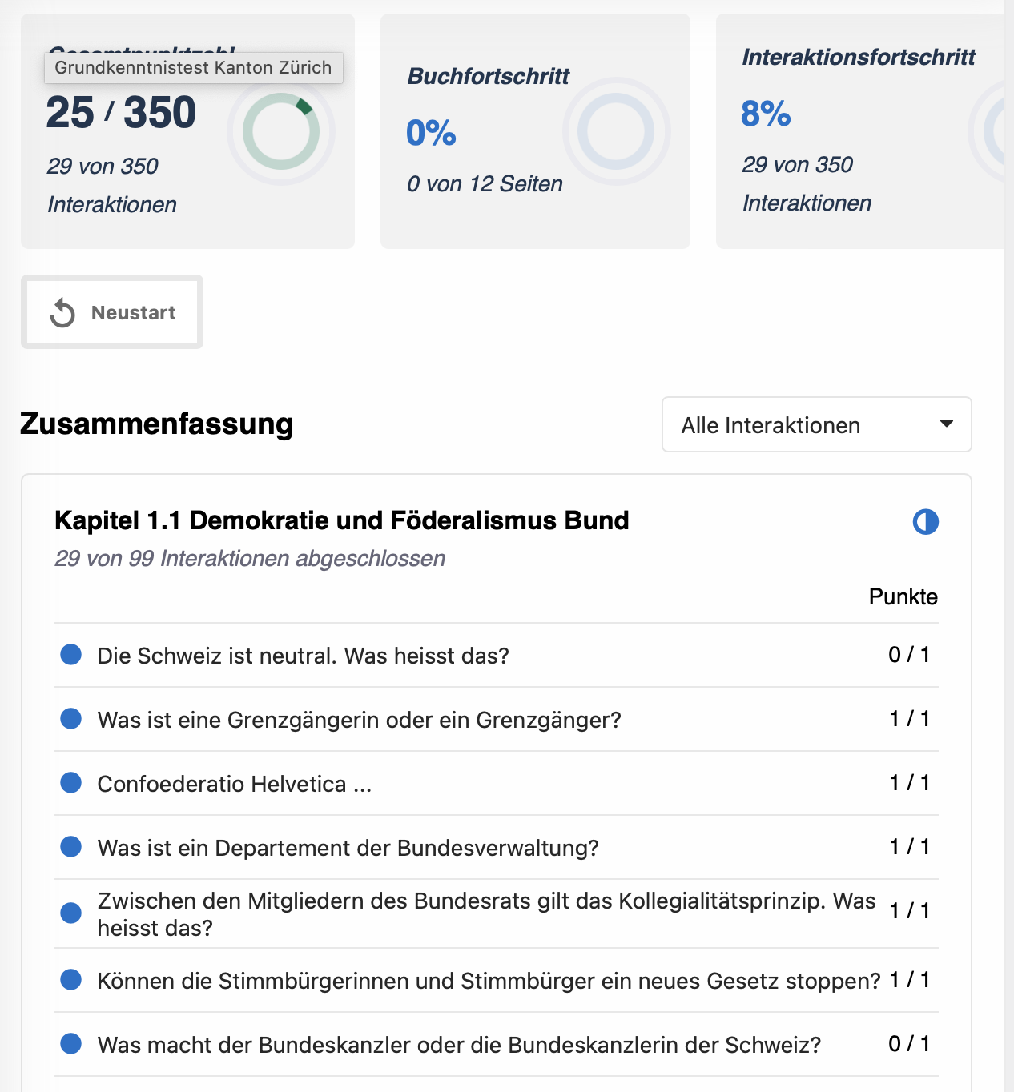1014x1092 pixels.
Task: Click the half-filled chapter progress icon
Action: tap(925, 522)
